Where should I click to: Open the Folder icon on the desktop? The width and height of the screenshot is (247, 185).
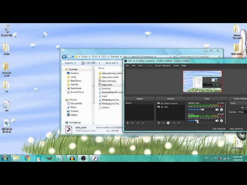(6, 49)
